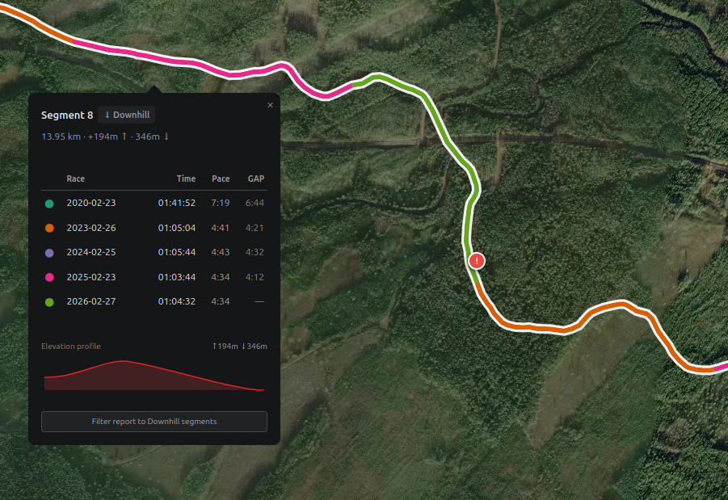The image size is (728, 500).
Task: Click the green dot for the 2026-02-27 race
Action: 49,302
